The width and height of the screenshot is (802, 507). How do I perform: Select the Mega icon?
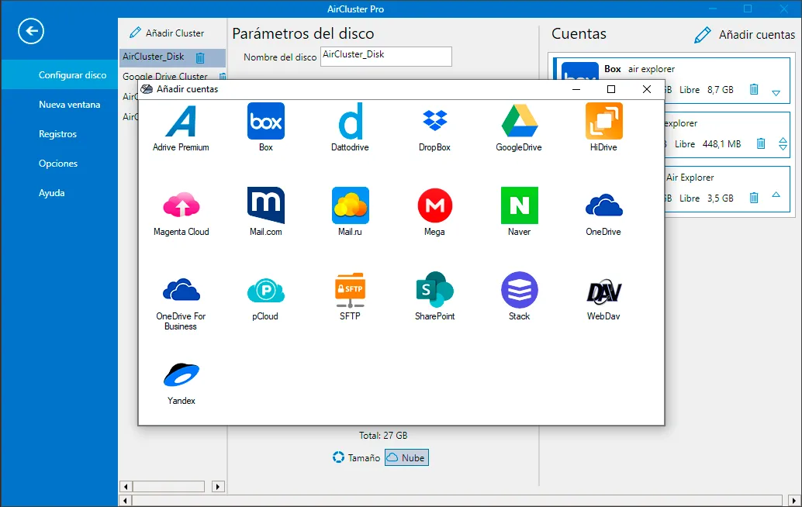[435, 205]
